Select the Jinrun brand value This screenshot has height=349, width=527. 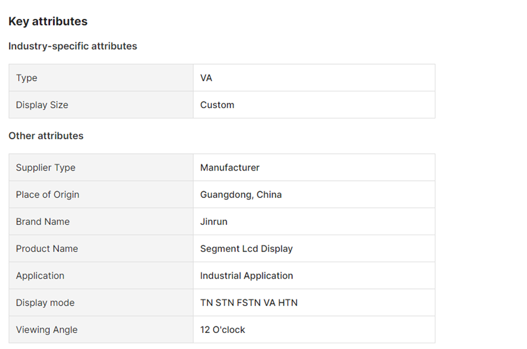[x=214, y=221]
